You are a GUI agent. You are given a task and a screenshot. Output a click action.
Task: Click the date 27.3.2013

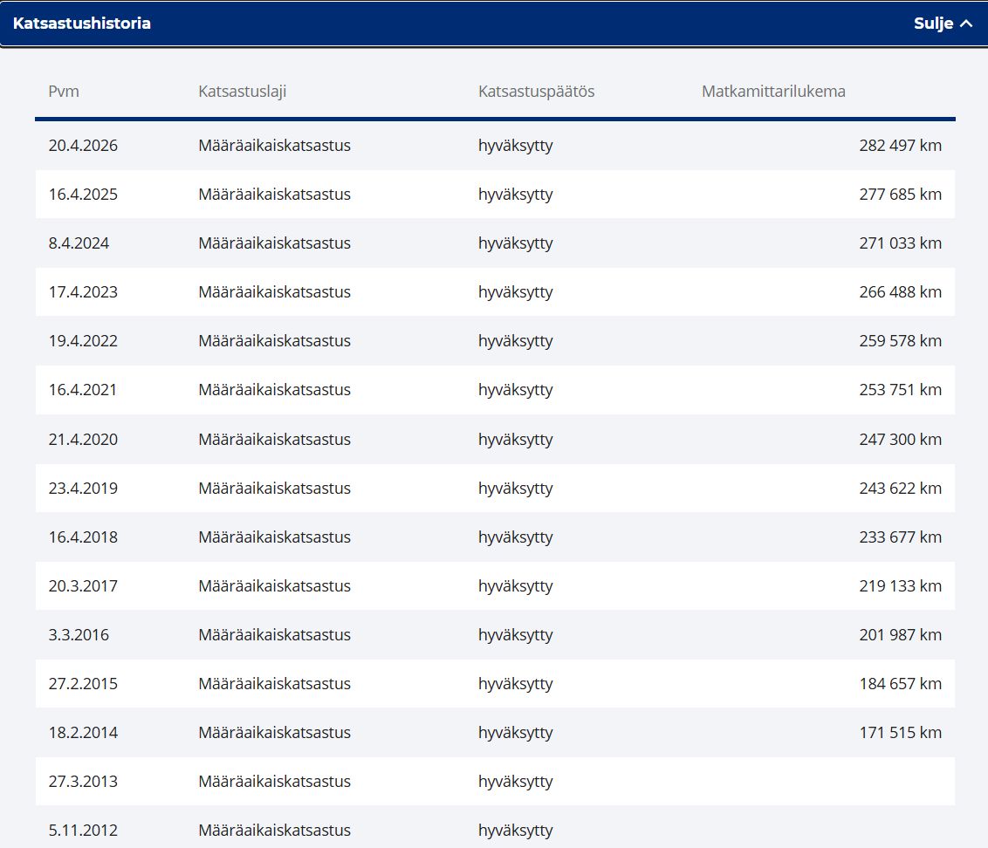click(x=83, y=781)
